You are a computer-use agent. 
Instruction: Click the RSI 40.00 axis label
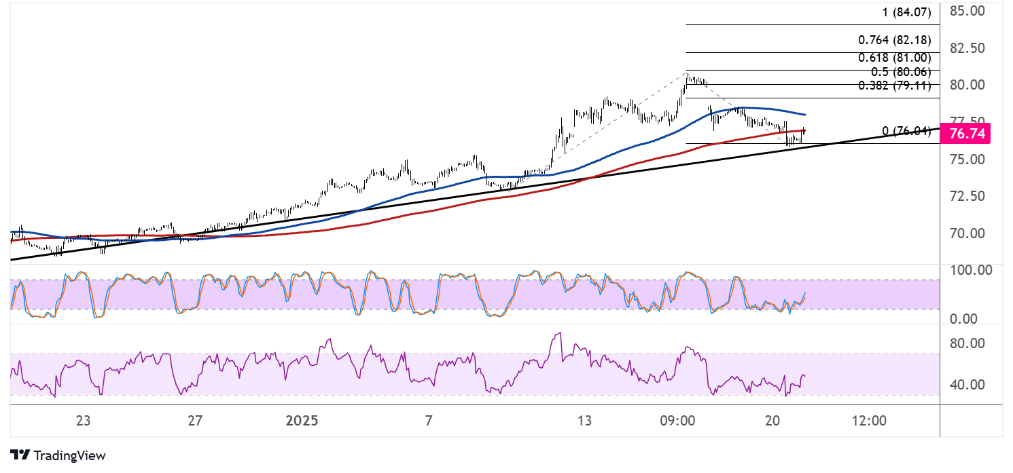[x=967, y=385]
